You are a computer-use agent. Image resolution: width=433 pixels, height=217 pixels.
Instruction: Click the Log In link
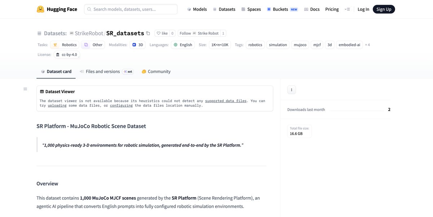point(363,9)
